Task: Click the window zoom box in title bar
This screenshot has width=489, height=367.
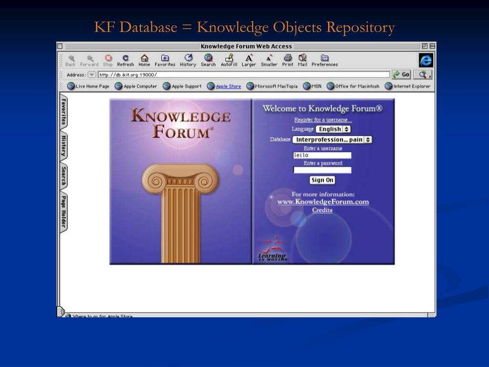Action: pyautogui.click(x=425, y=46)
